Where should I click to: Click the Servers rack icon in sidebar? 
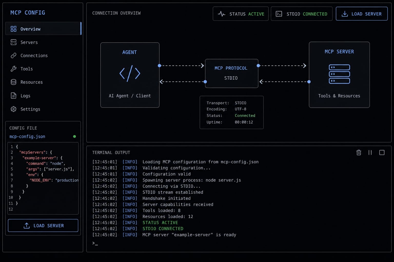click(x=14, y=42)
